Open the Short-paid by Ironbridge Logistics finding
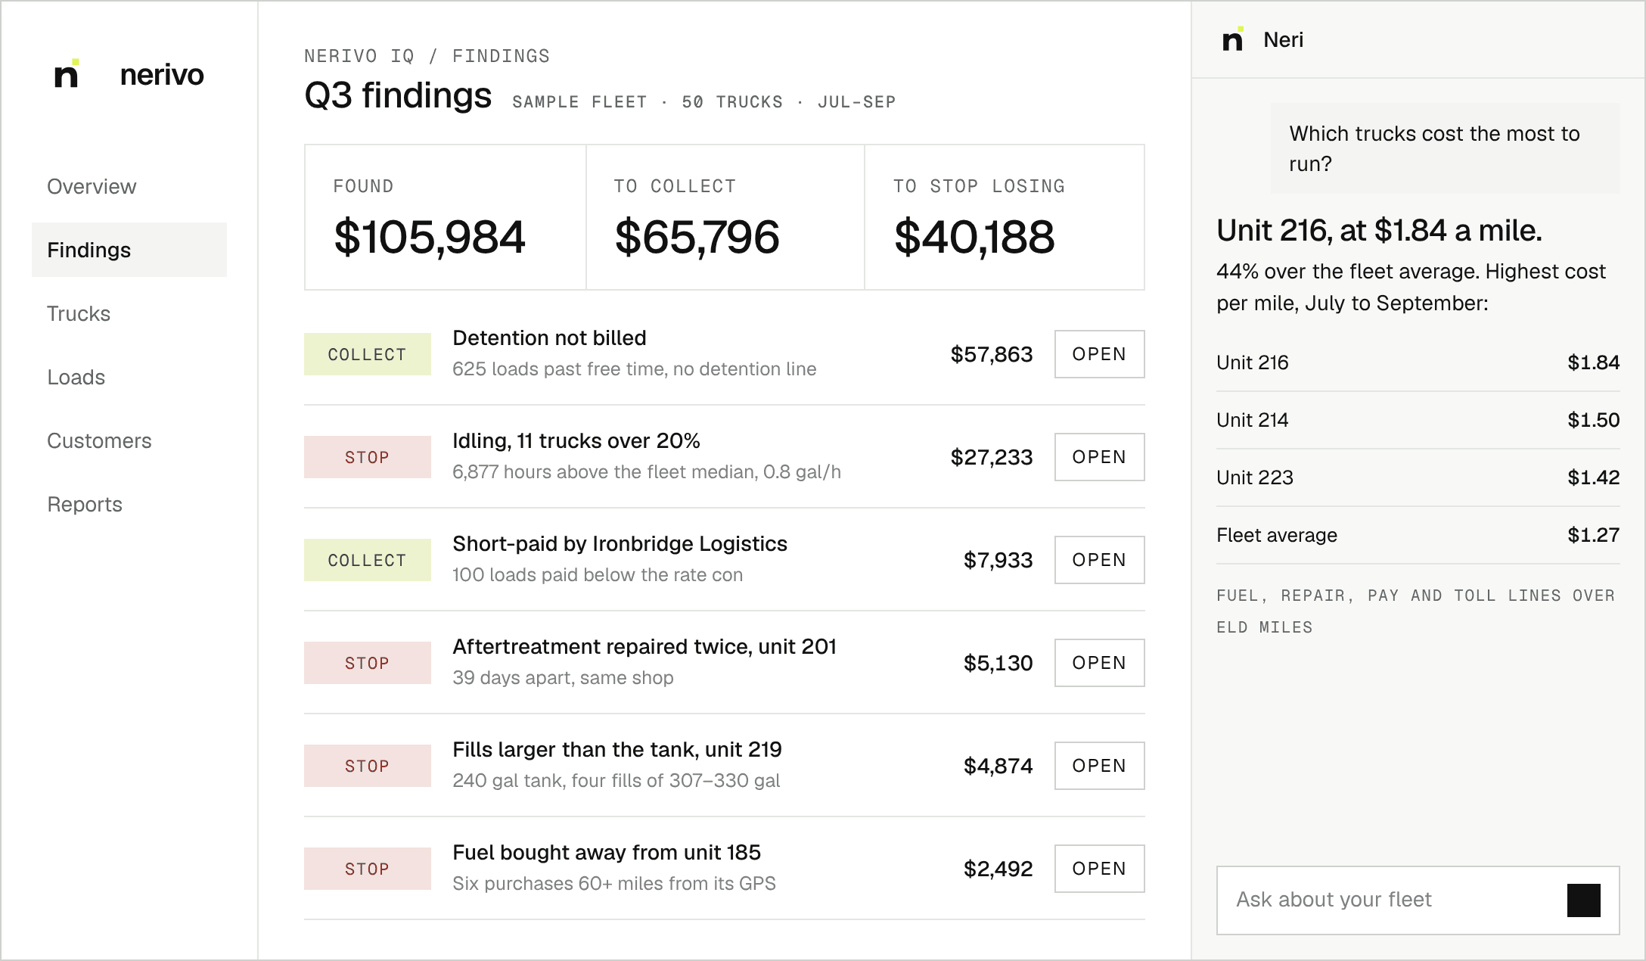Image resolution: width=1646 pixels, height=961 pixels. pyautogui.click(x=1099, y=560)
